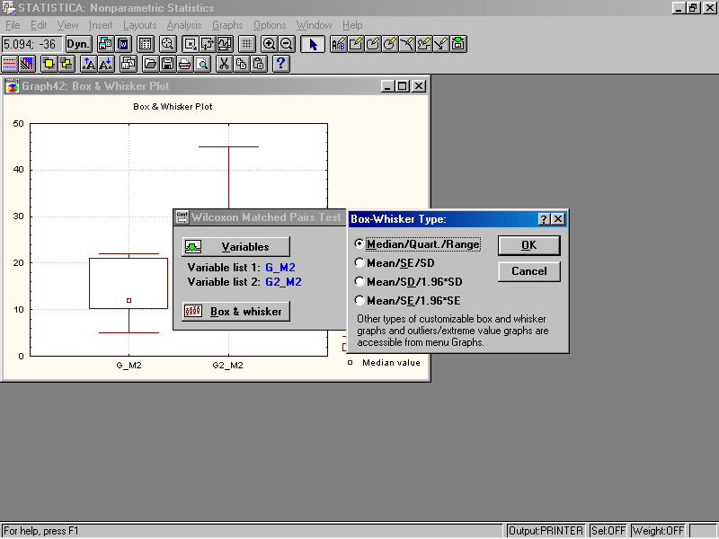Screen dimensions: 719x539
Task: Open the Options menu
Action: point(270,25)
